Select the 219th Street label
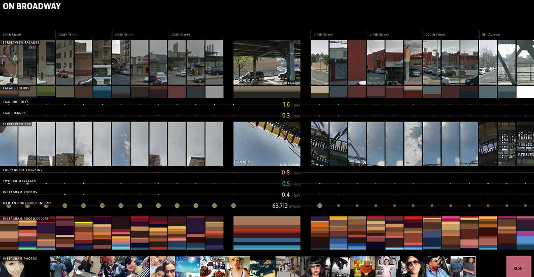This screenshot has width=534, height=277. (379, 35)
